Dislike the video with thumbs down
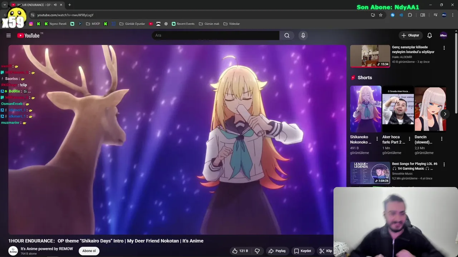 pyautogui.click(x=257, y=251)
